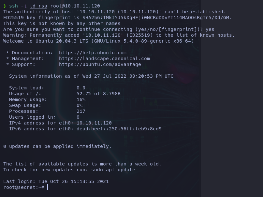Click the "Welcome to Ubuntu 20.04.3 LTS" line
This screenshot has width=263, height=197.
coord(98,41)
